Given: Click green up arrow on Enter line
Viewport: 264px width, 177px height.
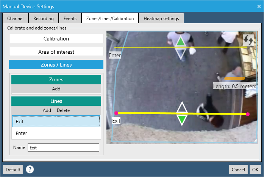Looking at the screenshot, I should (x=181, y=41).
